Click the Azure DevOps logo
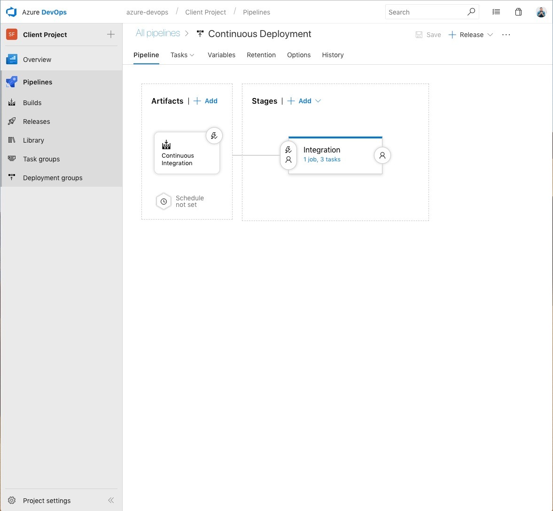The width and height of the screenshot is (553, 511). click(x=11, y=12)
